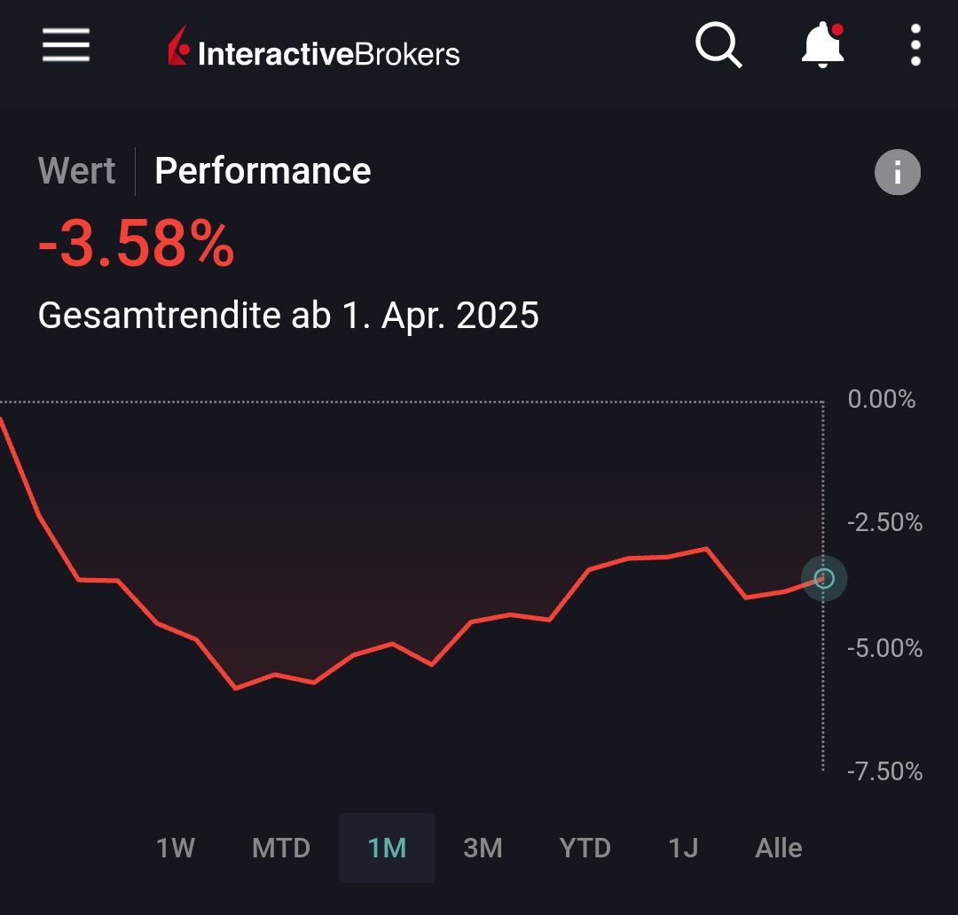Open the search magnifier icon

coord(718,44)
